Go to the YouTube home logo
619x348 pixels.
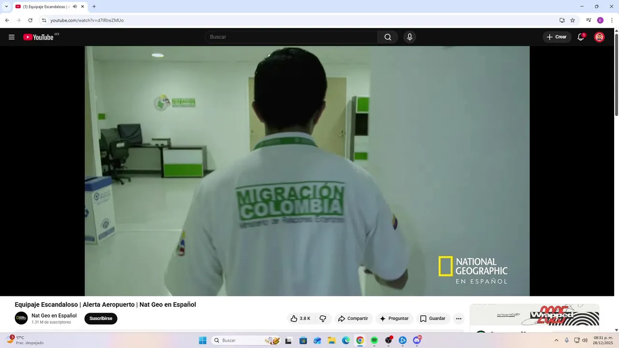tap(38, 37)
